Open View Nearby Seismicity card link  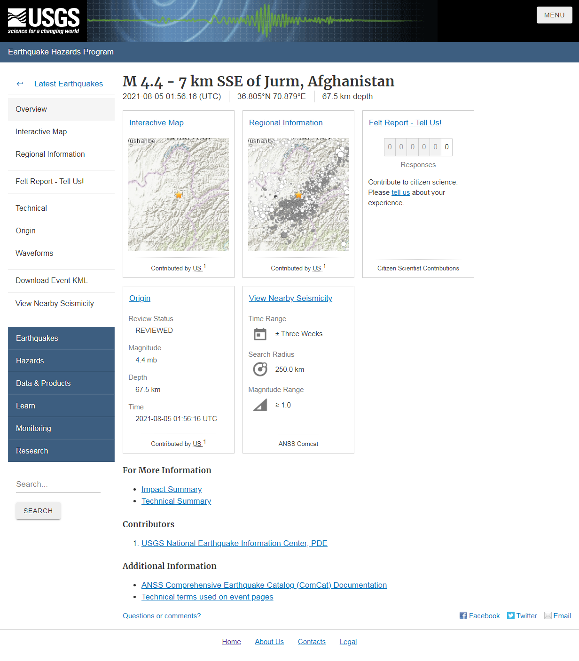pyautogui.click(x=290, y=298)
